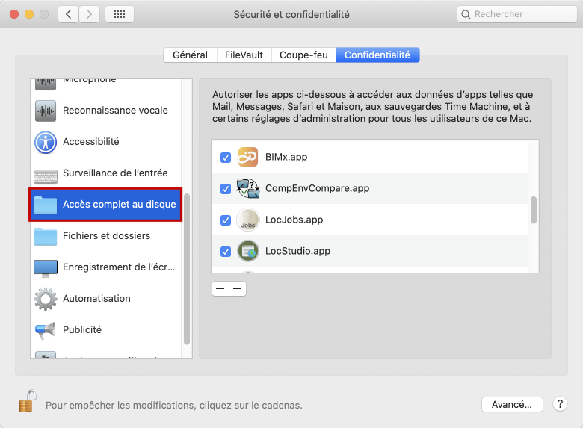Remove selected app with minus button
583x428 pixels.
[x=238, y=288]
